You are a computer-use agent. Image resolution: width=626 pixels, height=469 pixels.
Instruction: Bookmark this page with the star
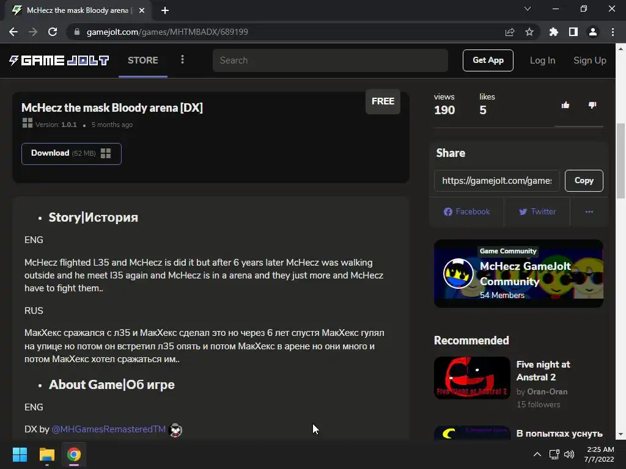tap(529, 32)
